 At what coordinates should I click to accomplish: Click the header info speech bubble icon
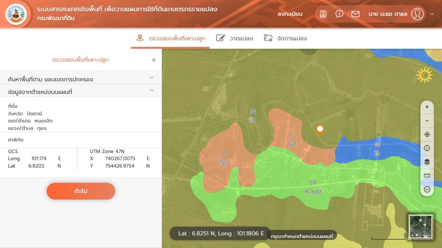339,14
